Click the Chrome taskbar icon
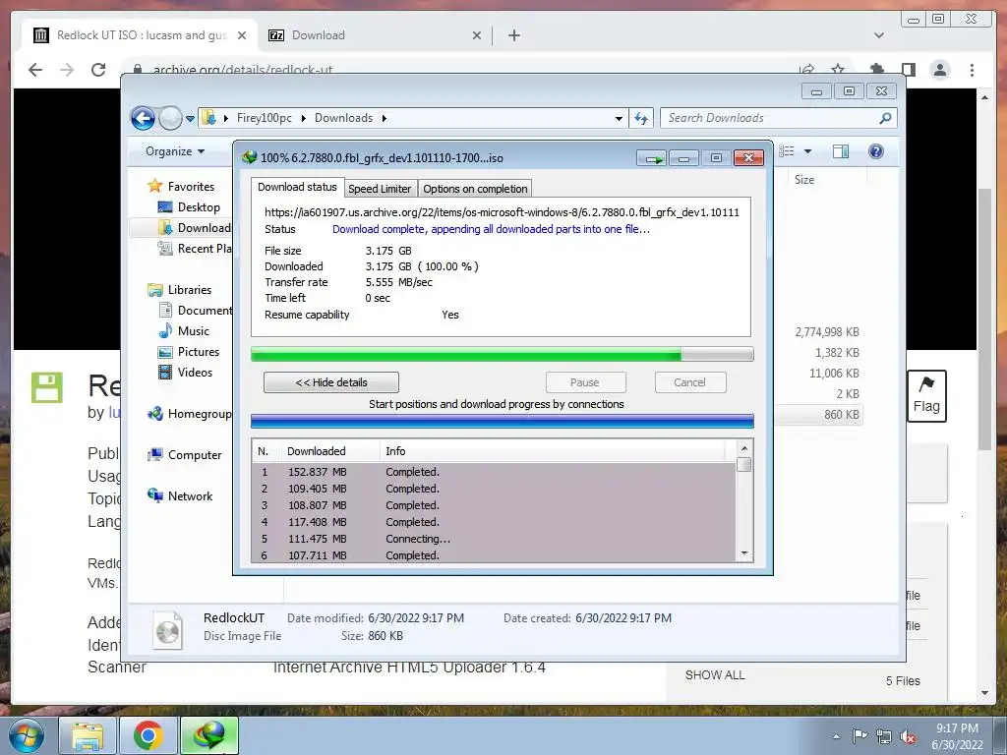The height and width of the screenshot is (755, 1007). (148, 735)
